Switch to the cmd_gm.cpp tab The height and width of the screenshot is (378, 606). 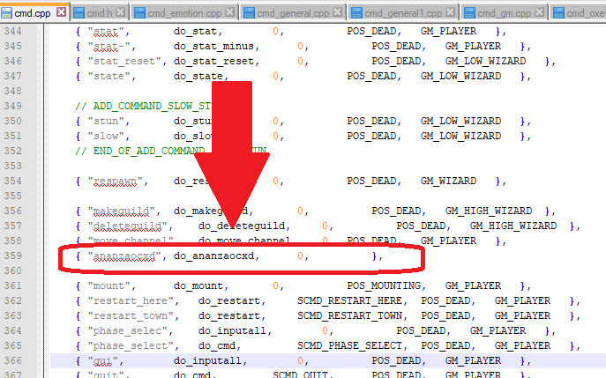(504, 12)
